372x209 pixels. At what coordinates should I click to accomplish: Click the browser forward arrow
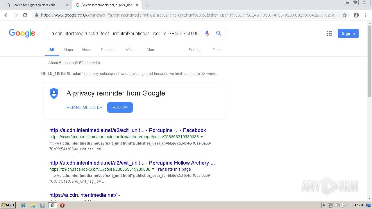click(16, 15)
